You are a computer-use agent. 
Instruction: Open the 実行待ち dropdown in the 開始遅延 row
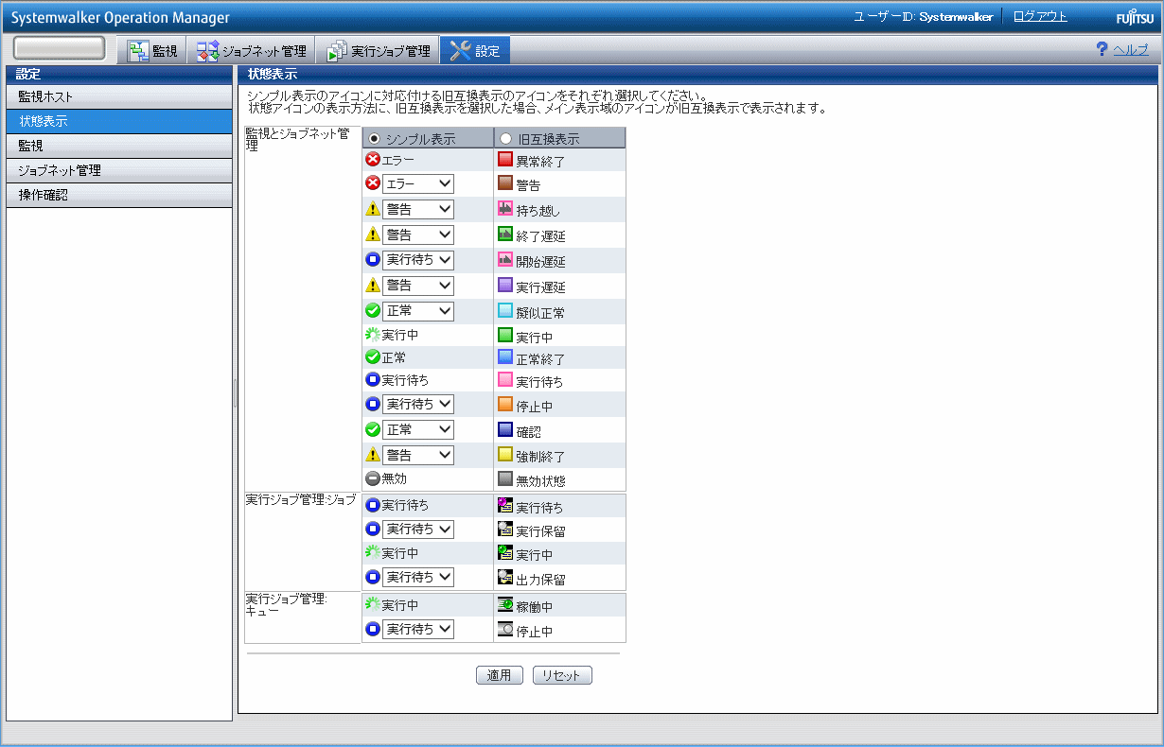(418, 259)
